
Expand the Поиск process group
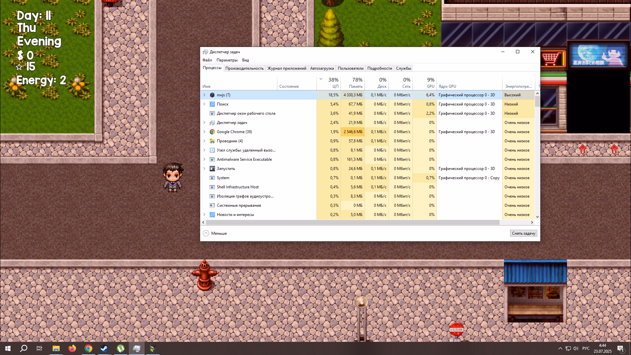204,104
